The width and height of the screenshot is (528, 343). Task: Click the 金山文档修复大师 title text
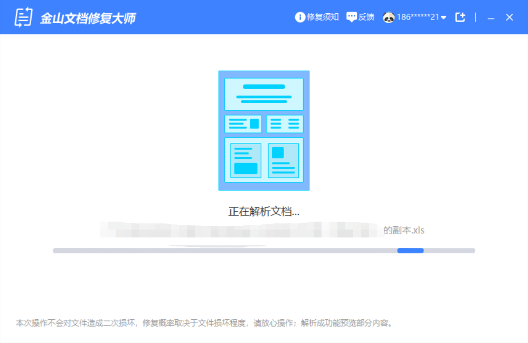click(89, 16)
